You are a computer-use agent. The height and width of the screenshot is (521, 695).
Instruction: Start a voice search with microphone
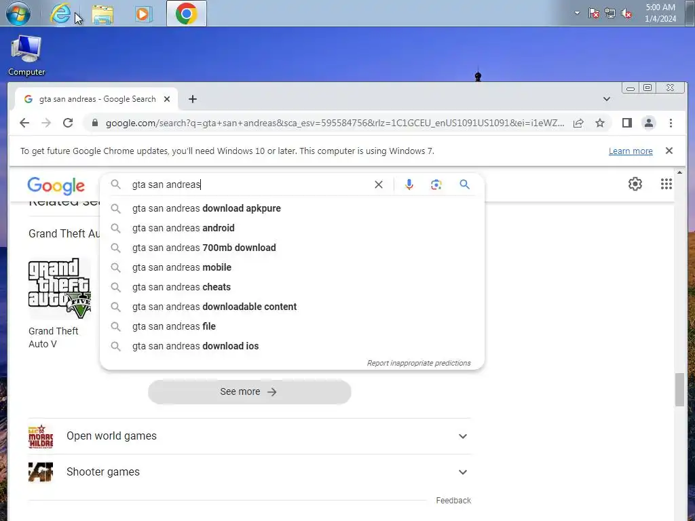[x=409, y=185]
